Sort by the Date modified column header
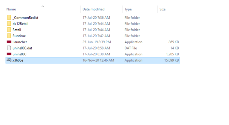The image size is (229, 125). point(93,9)
